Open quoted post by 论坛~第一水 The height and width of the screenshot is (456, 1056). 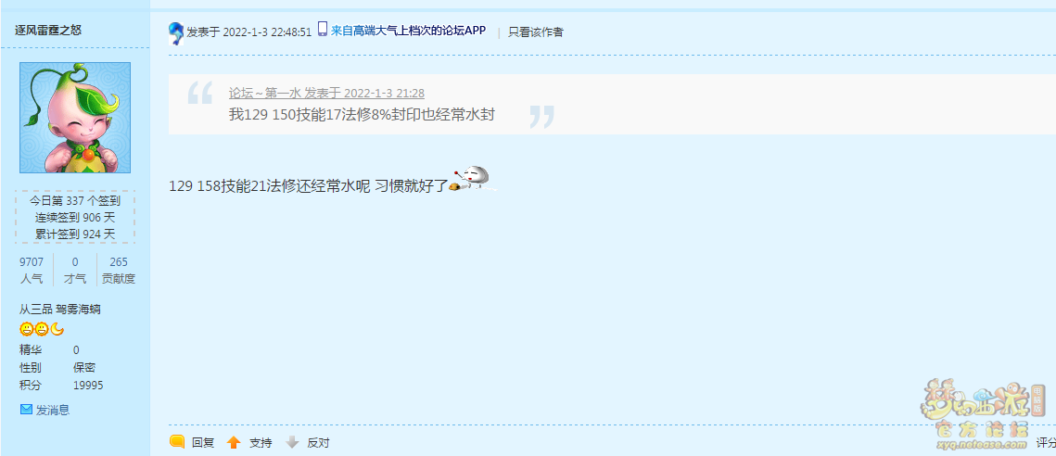tap(326, 93)
